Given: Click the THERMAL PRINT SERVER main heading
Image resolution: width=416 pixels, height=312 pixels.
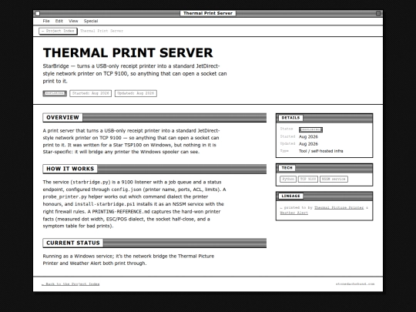Looking at the screenshot, I should pyautogui.click(x=128, y=52).
